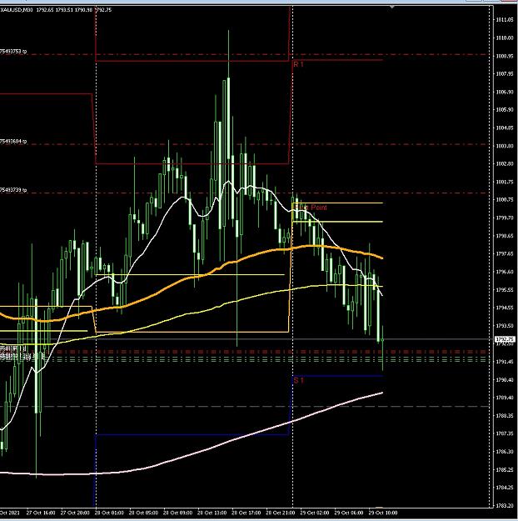This screenshot has width=518, height=521.
Task: Click price scale value 1785.25
Action: (x=505, y=470)
